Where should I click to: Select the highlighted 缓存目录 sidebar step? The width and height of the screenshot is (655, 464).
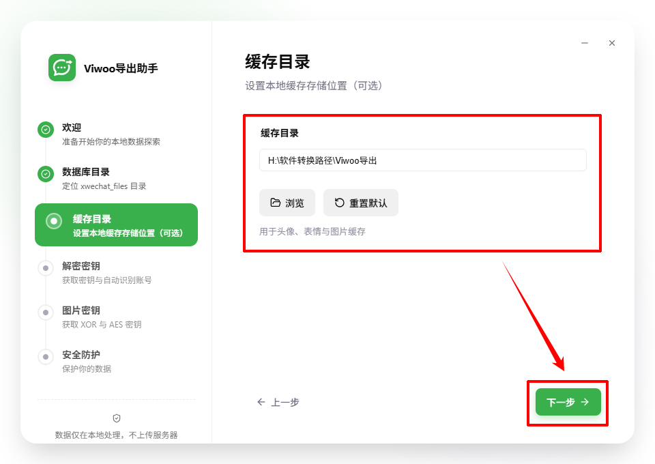(x=116, y=224)
